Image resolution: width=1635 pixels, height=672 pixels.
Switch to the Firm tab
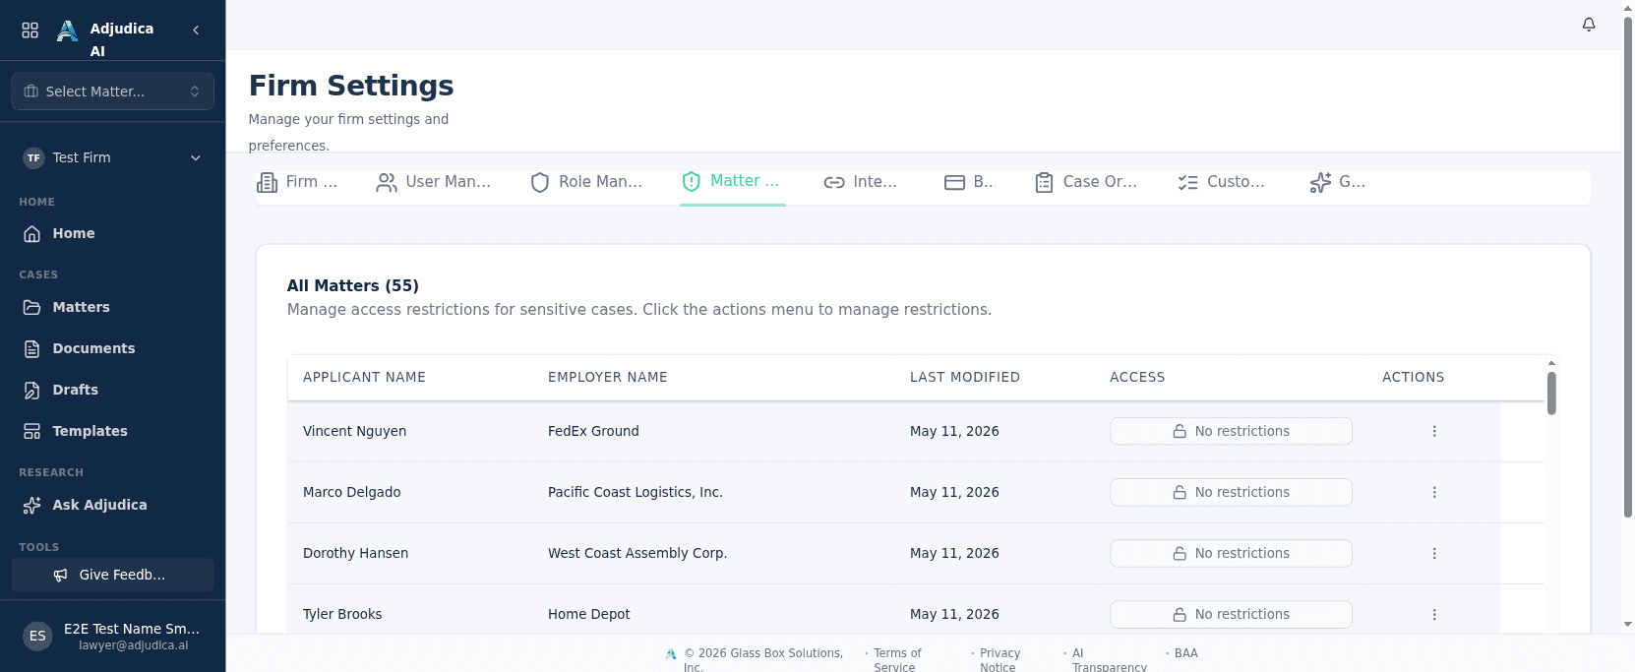(x=297, y=182)
